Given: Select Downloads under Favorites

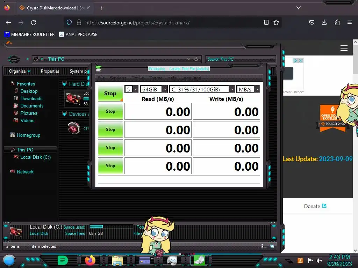Looking at the screenshot, I should coord(31,98).
